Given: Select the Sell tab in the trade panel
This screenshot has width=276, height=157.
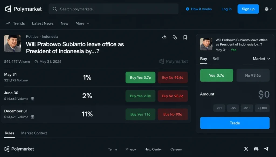Looking at the screenshot, I should 216,59.
